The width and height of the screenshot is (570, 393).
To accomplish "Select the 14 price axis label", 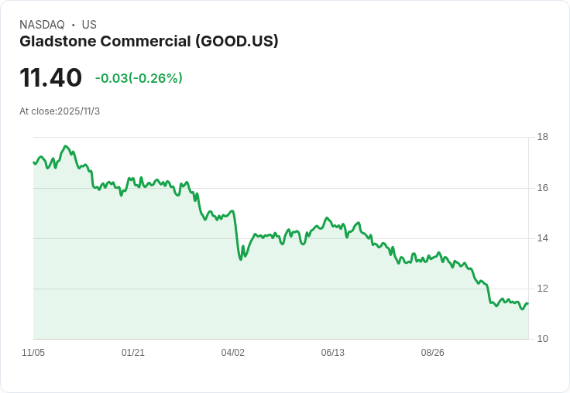I will 543,238.
